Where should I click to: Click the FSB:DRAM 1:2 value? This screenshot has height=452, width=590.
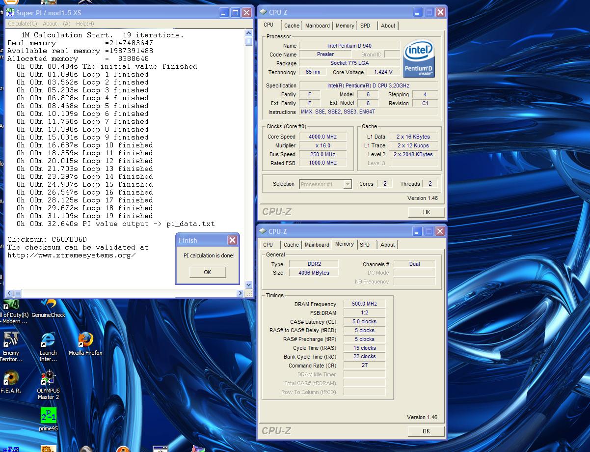coord(364,312)
